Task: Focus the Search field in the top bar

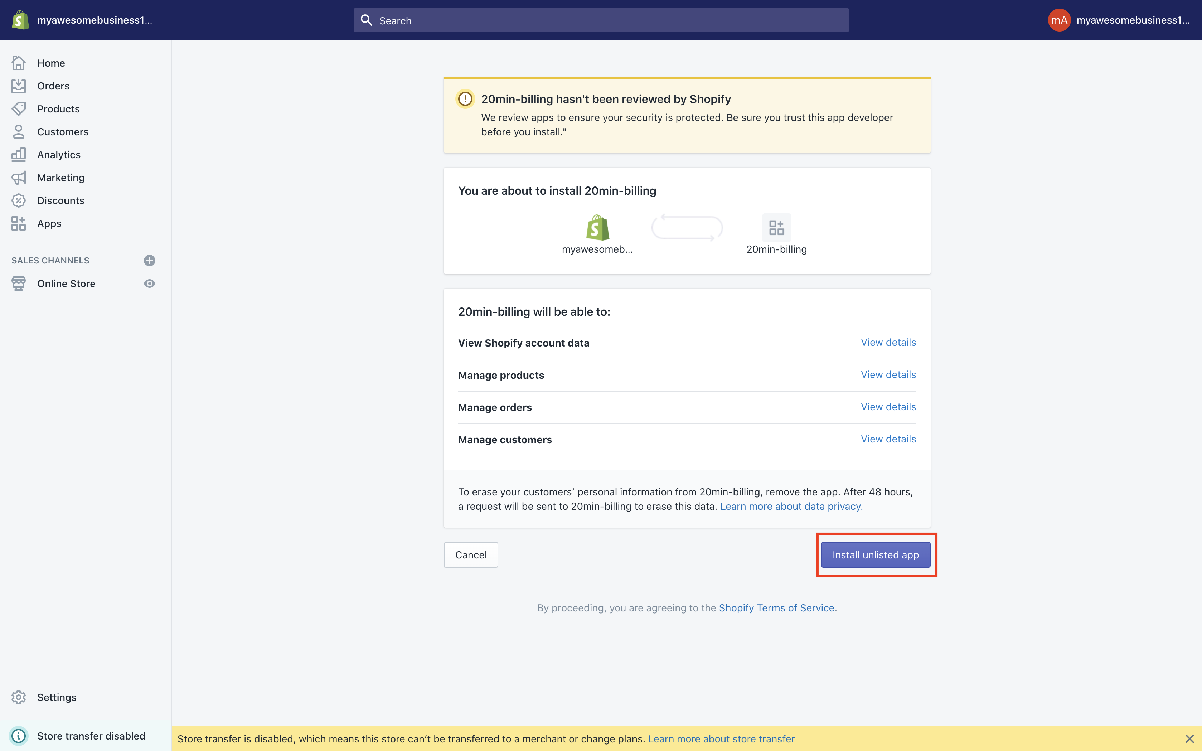Action: (601, 20)
